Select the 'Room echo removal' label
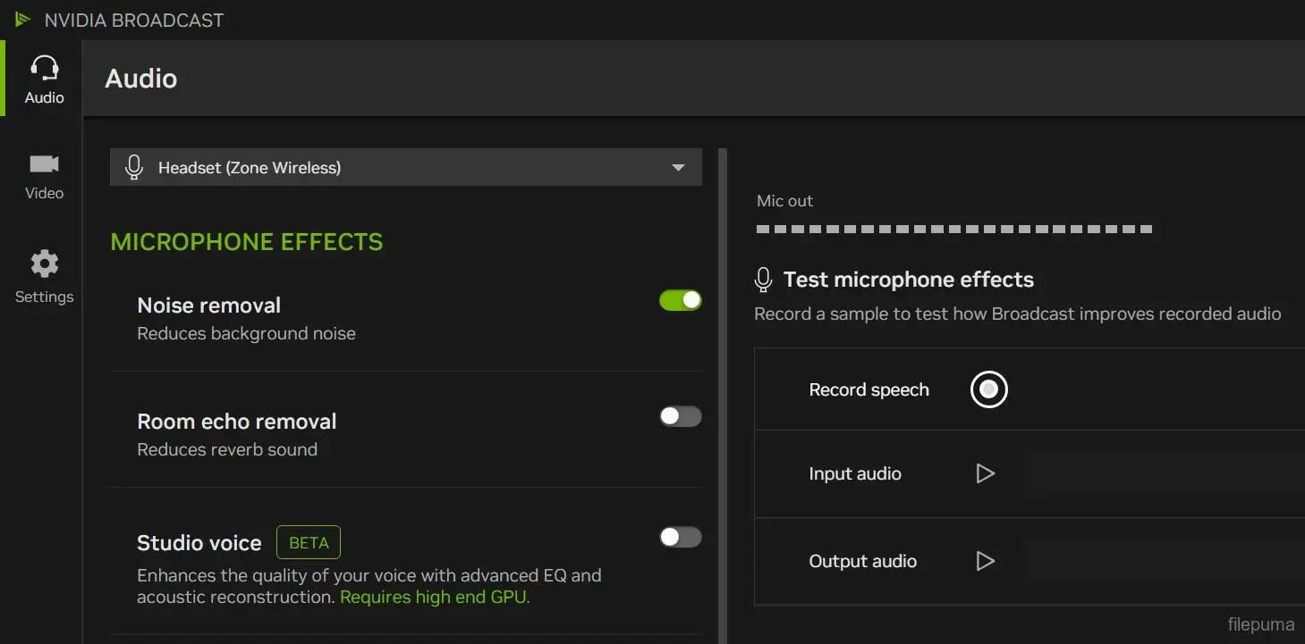 [x=237, y=422]
